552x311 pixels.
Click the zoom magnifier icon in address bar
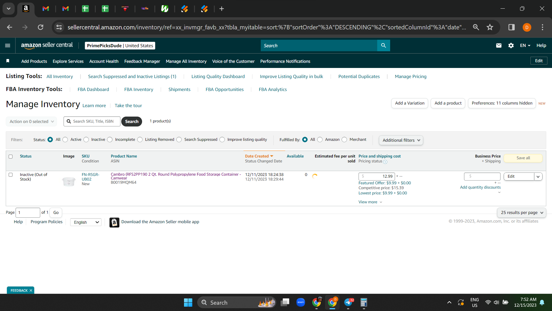(476, 27)
